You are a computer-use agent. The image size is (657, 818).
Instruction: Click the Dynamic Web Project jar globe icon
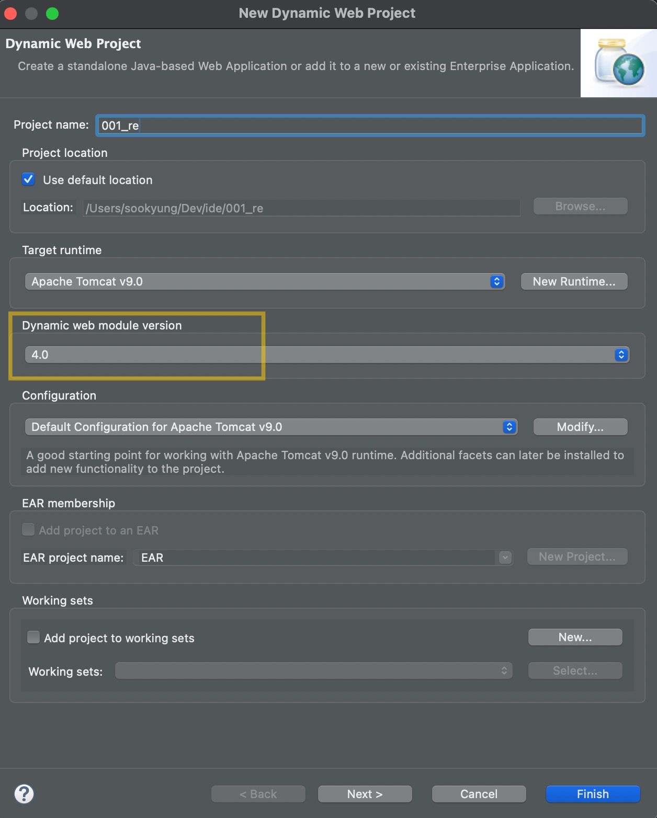(x=619, y=63)
